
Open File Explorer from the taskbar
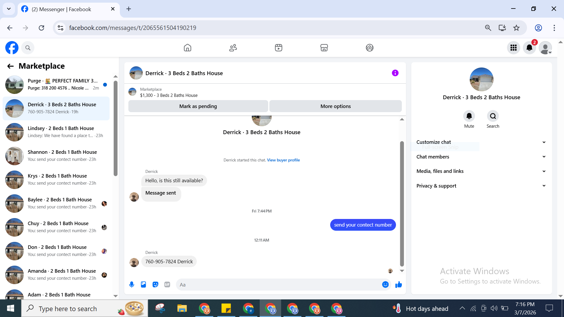coord(182,308)
